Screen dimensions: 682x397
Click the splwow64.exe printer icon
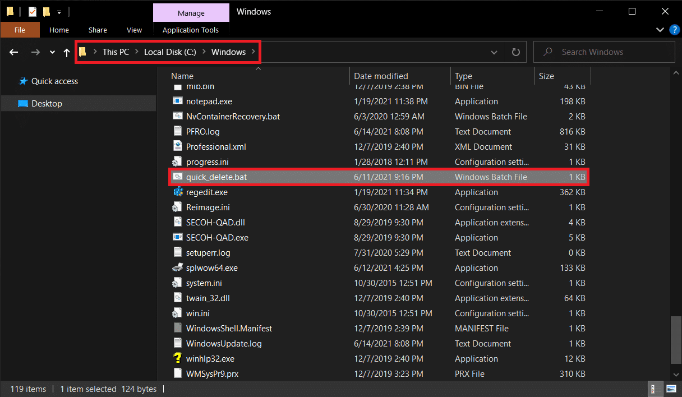[x=178, y=268]
